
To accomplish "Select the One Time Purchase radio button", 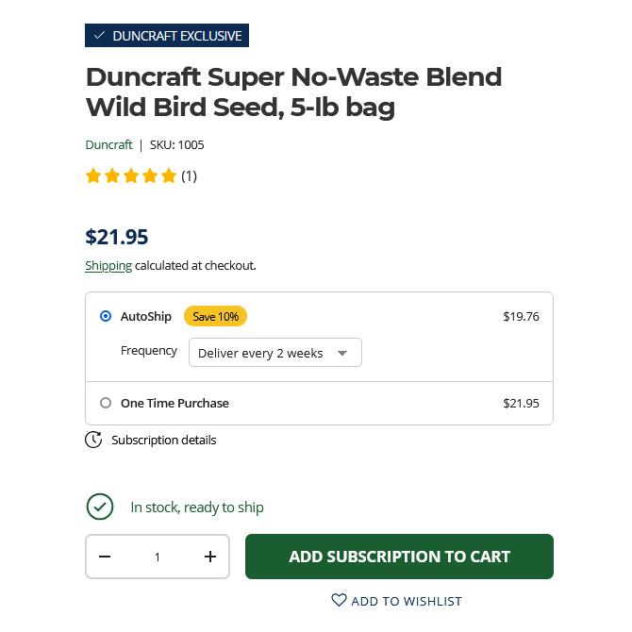I will [106, 403].
